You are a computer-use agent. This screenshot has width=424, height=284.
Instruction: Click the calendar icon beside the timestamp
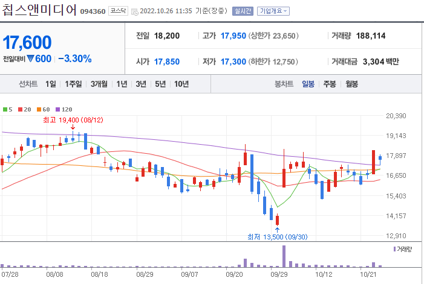[134, 12]
